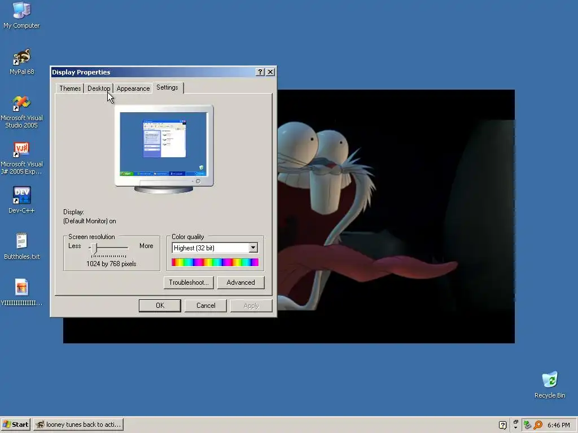Click the Troubleshoot button
Image resolution: width=578 pixels, height=433 pixels.
tap(189, 282)
